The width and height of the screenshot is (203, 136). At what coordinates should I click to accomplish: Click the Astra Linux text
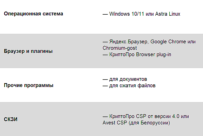click(x=168, y=14)
